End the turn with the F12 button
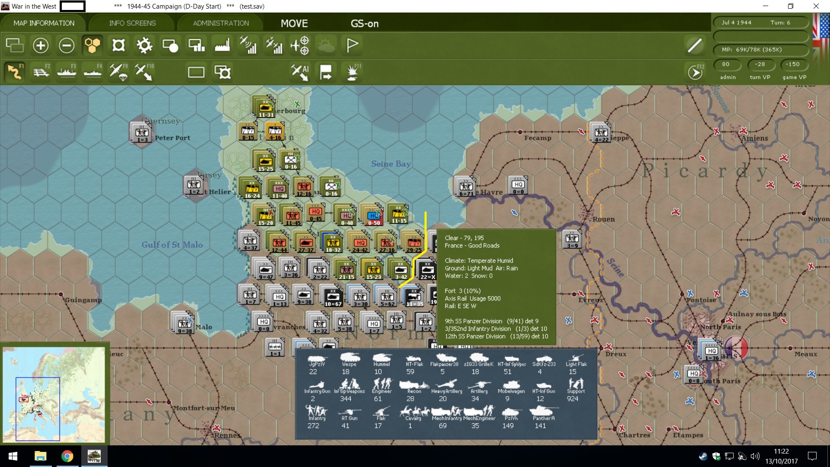The width and height of the screenshot is (830, 467). point(695,72)
